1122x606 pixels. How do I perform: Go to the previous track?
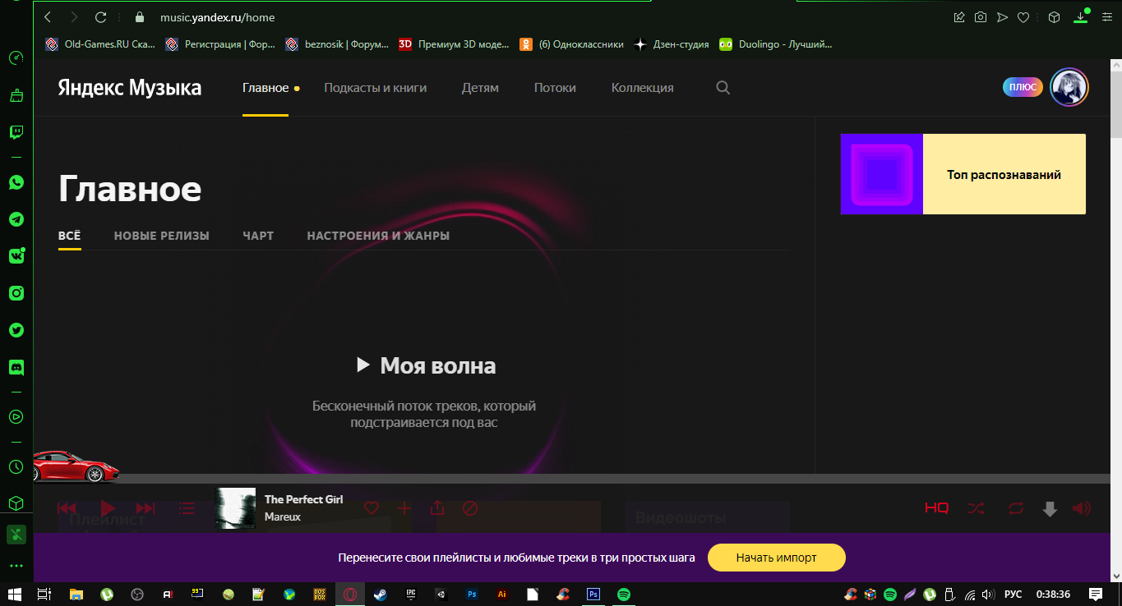pyautogui.click(x=67, y=508)
